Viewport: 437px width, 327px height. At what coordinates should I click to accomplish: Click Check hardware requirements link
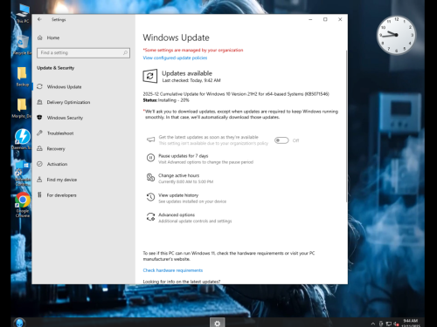tap(173, 270)
